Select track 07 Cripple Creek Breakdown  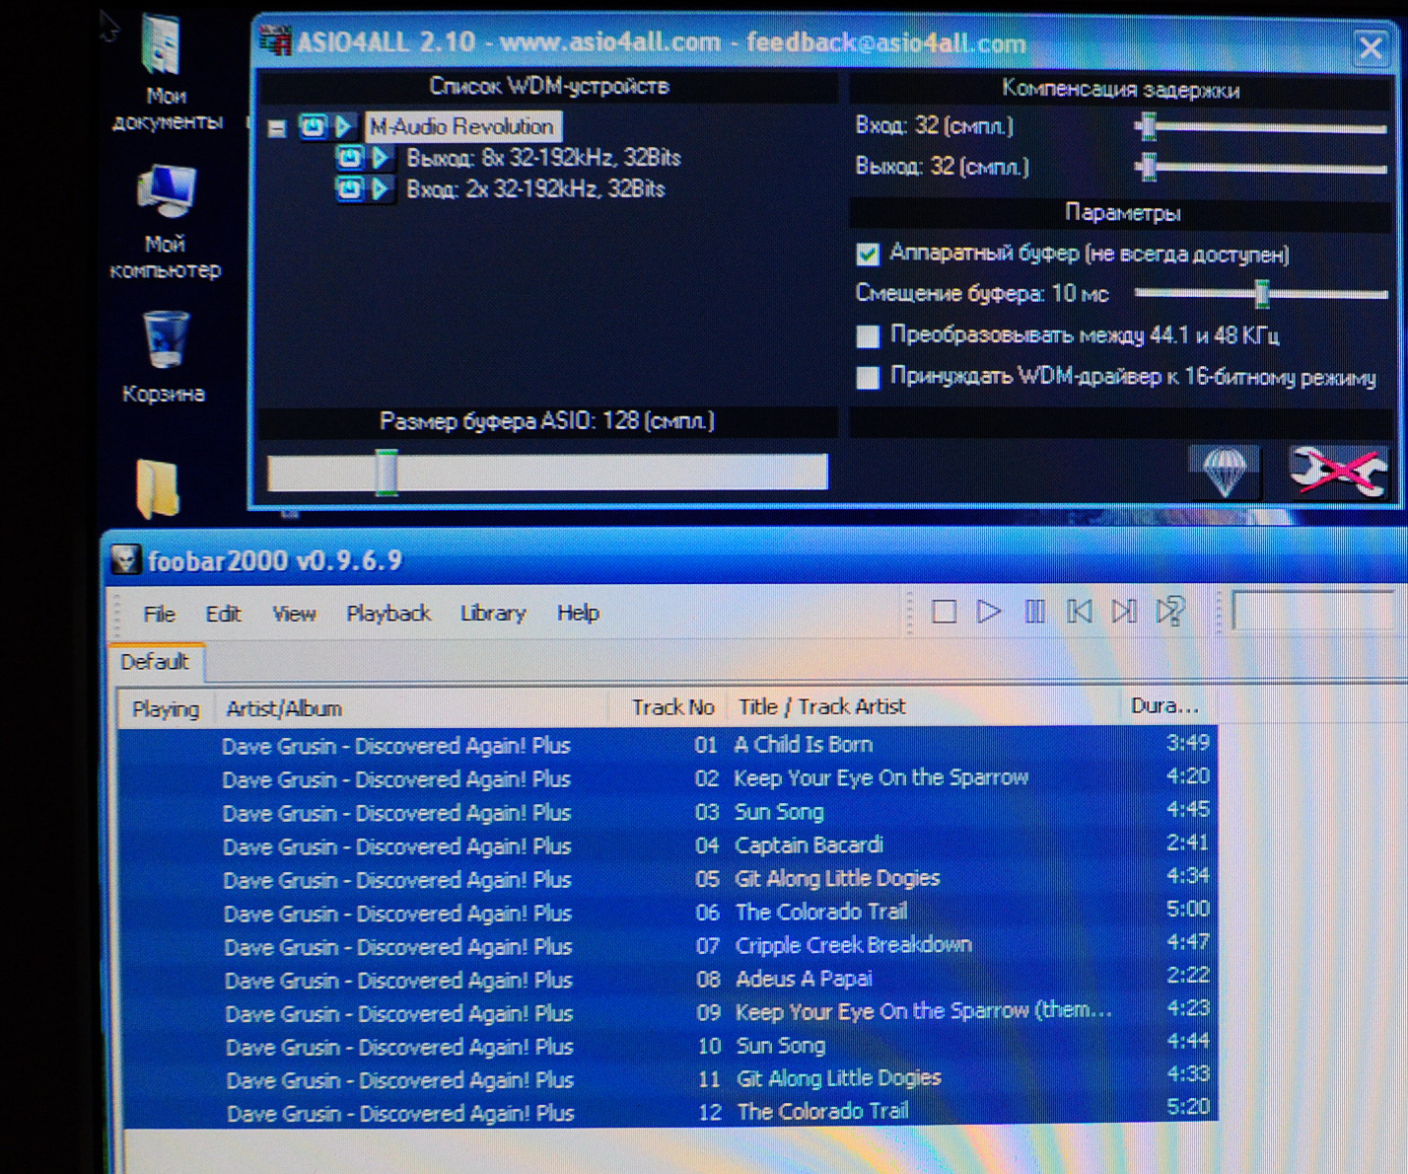pyautogui.click(x=668, y=946)
